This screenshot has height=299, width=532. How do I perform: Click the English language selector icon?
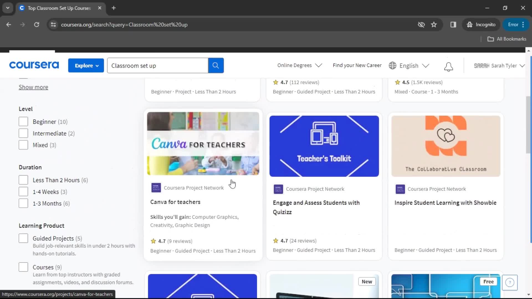click(392, 65)
